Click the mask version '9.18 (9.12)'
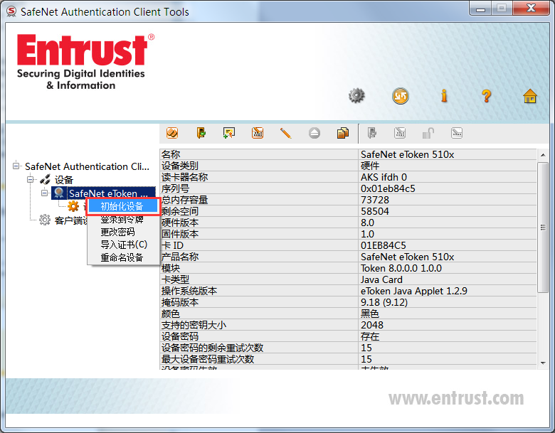 tap(384, 302)
